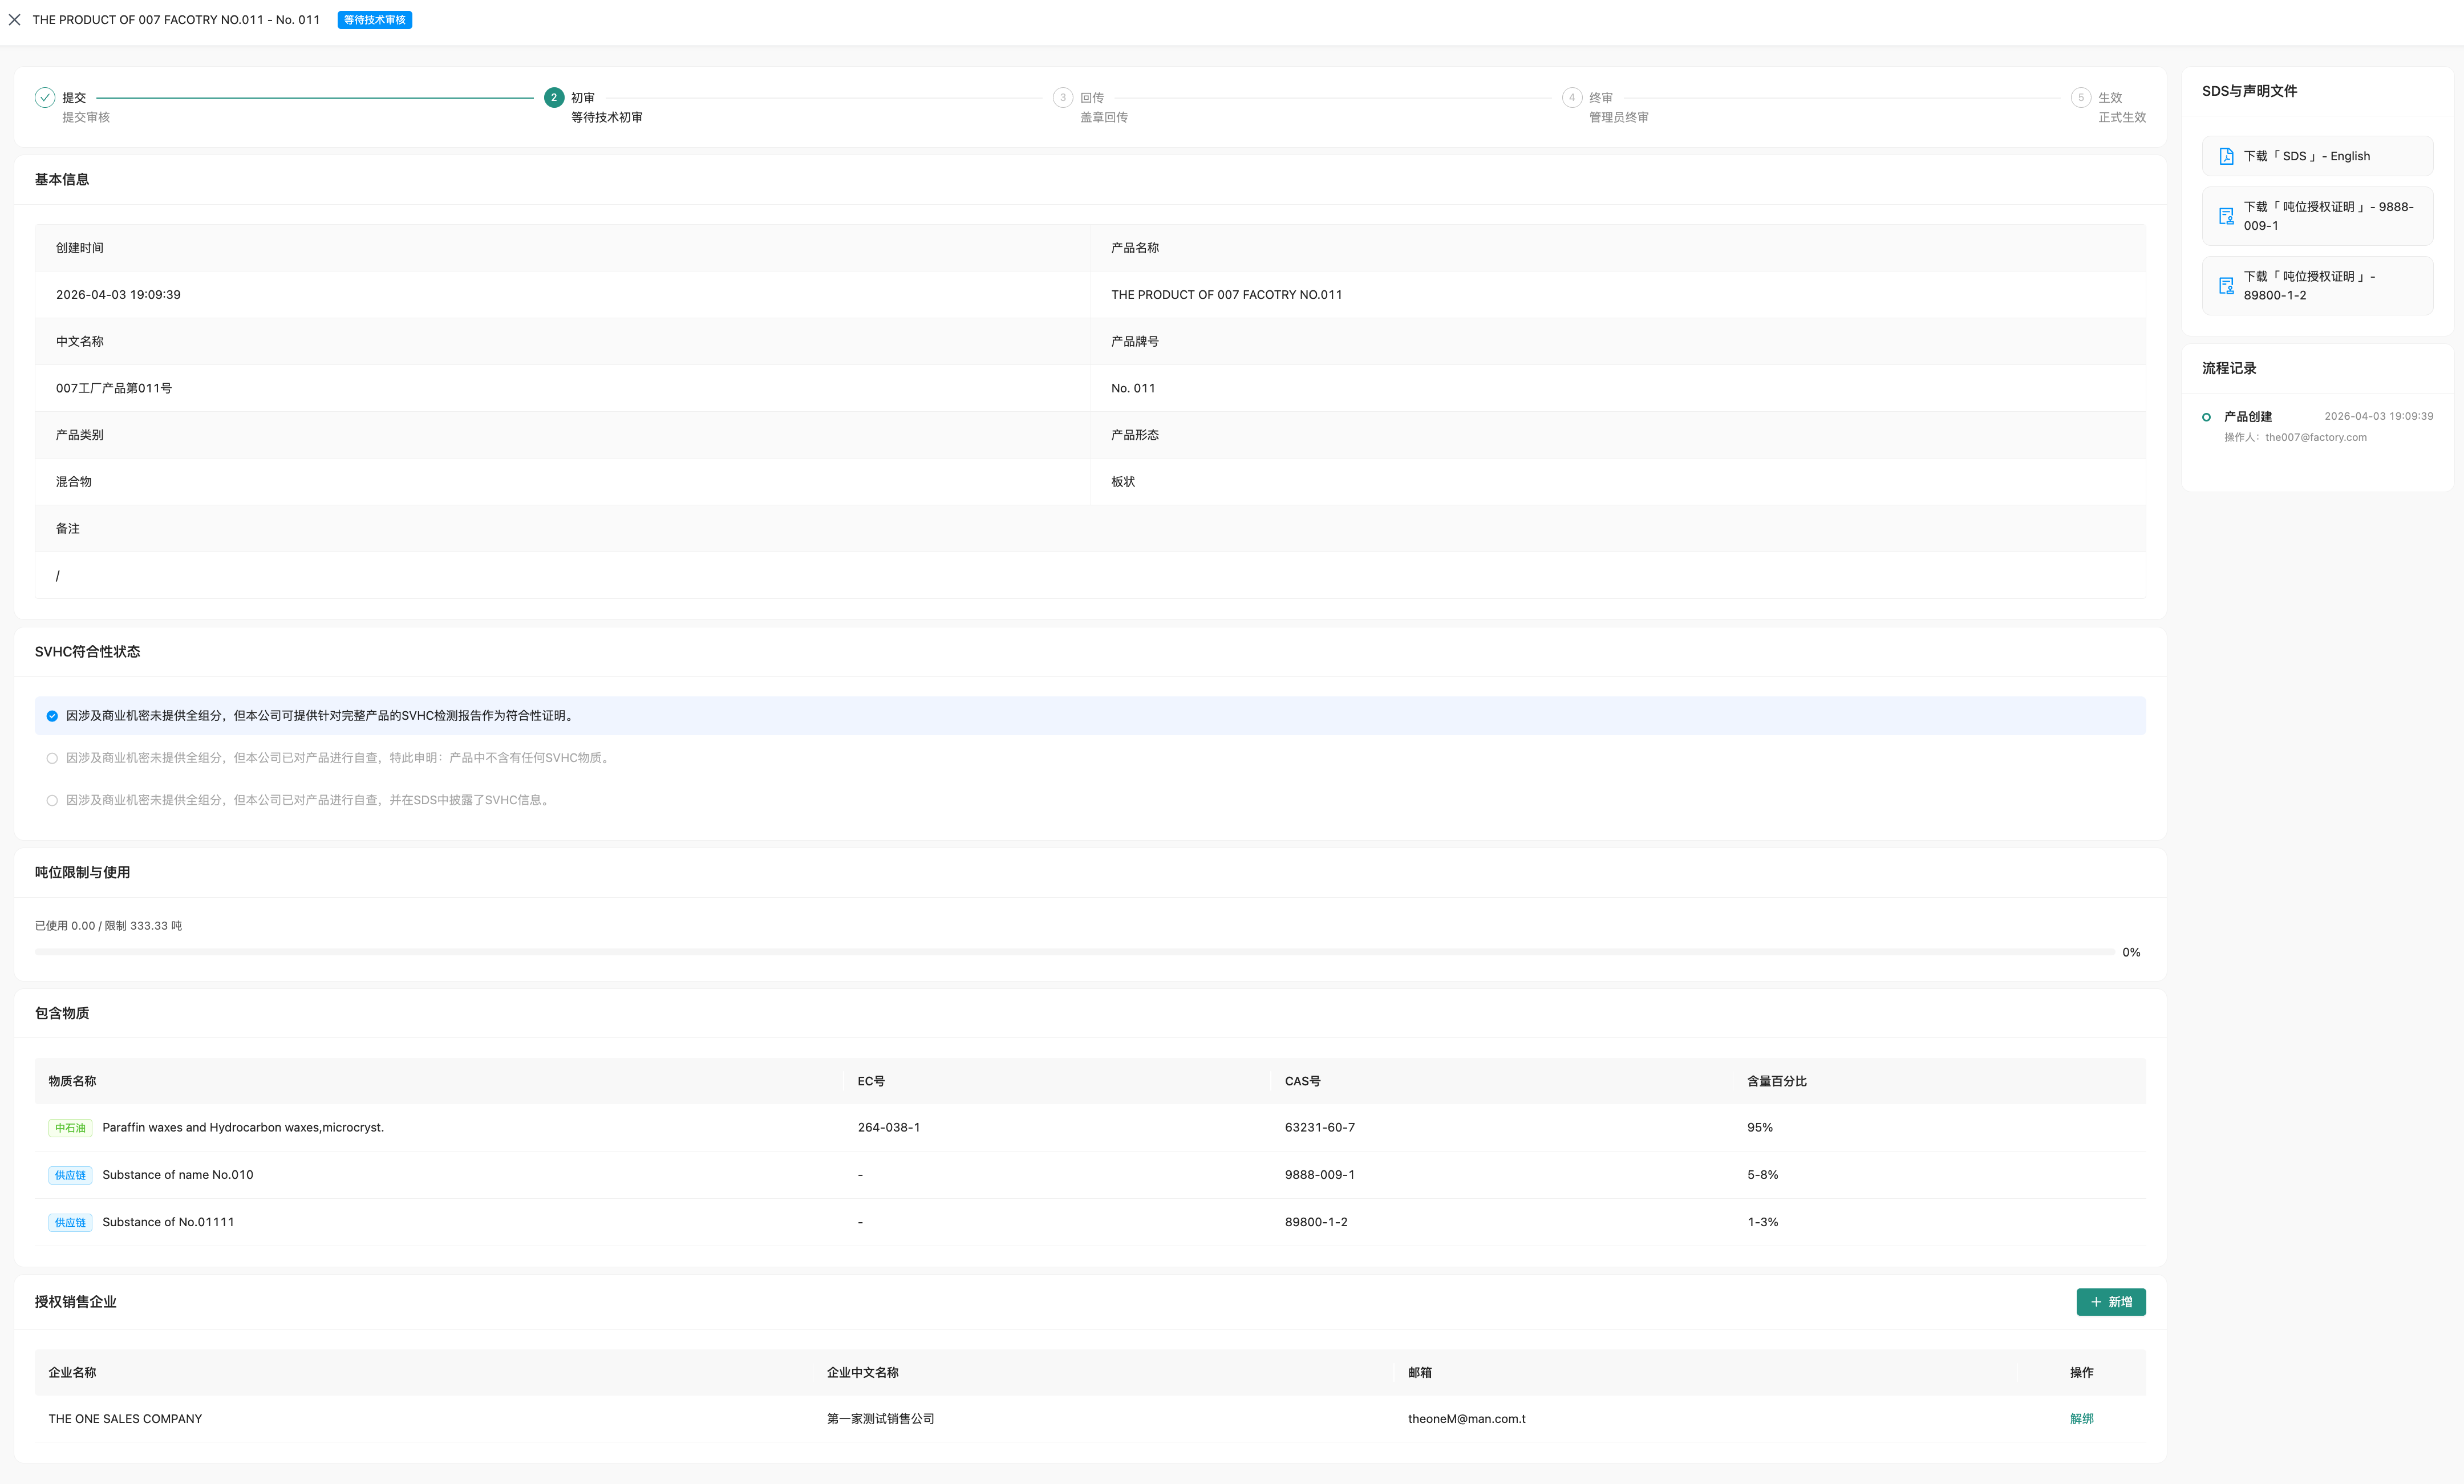Click step 5 生效 circle icon
This screenshot has height=1484, width=2464.
point(2080,97)
